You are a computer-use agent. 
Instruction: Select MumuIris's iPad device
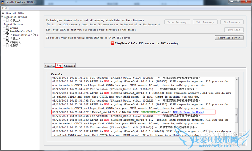[x=21, y=32]
